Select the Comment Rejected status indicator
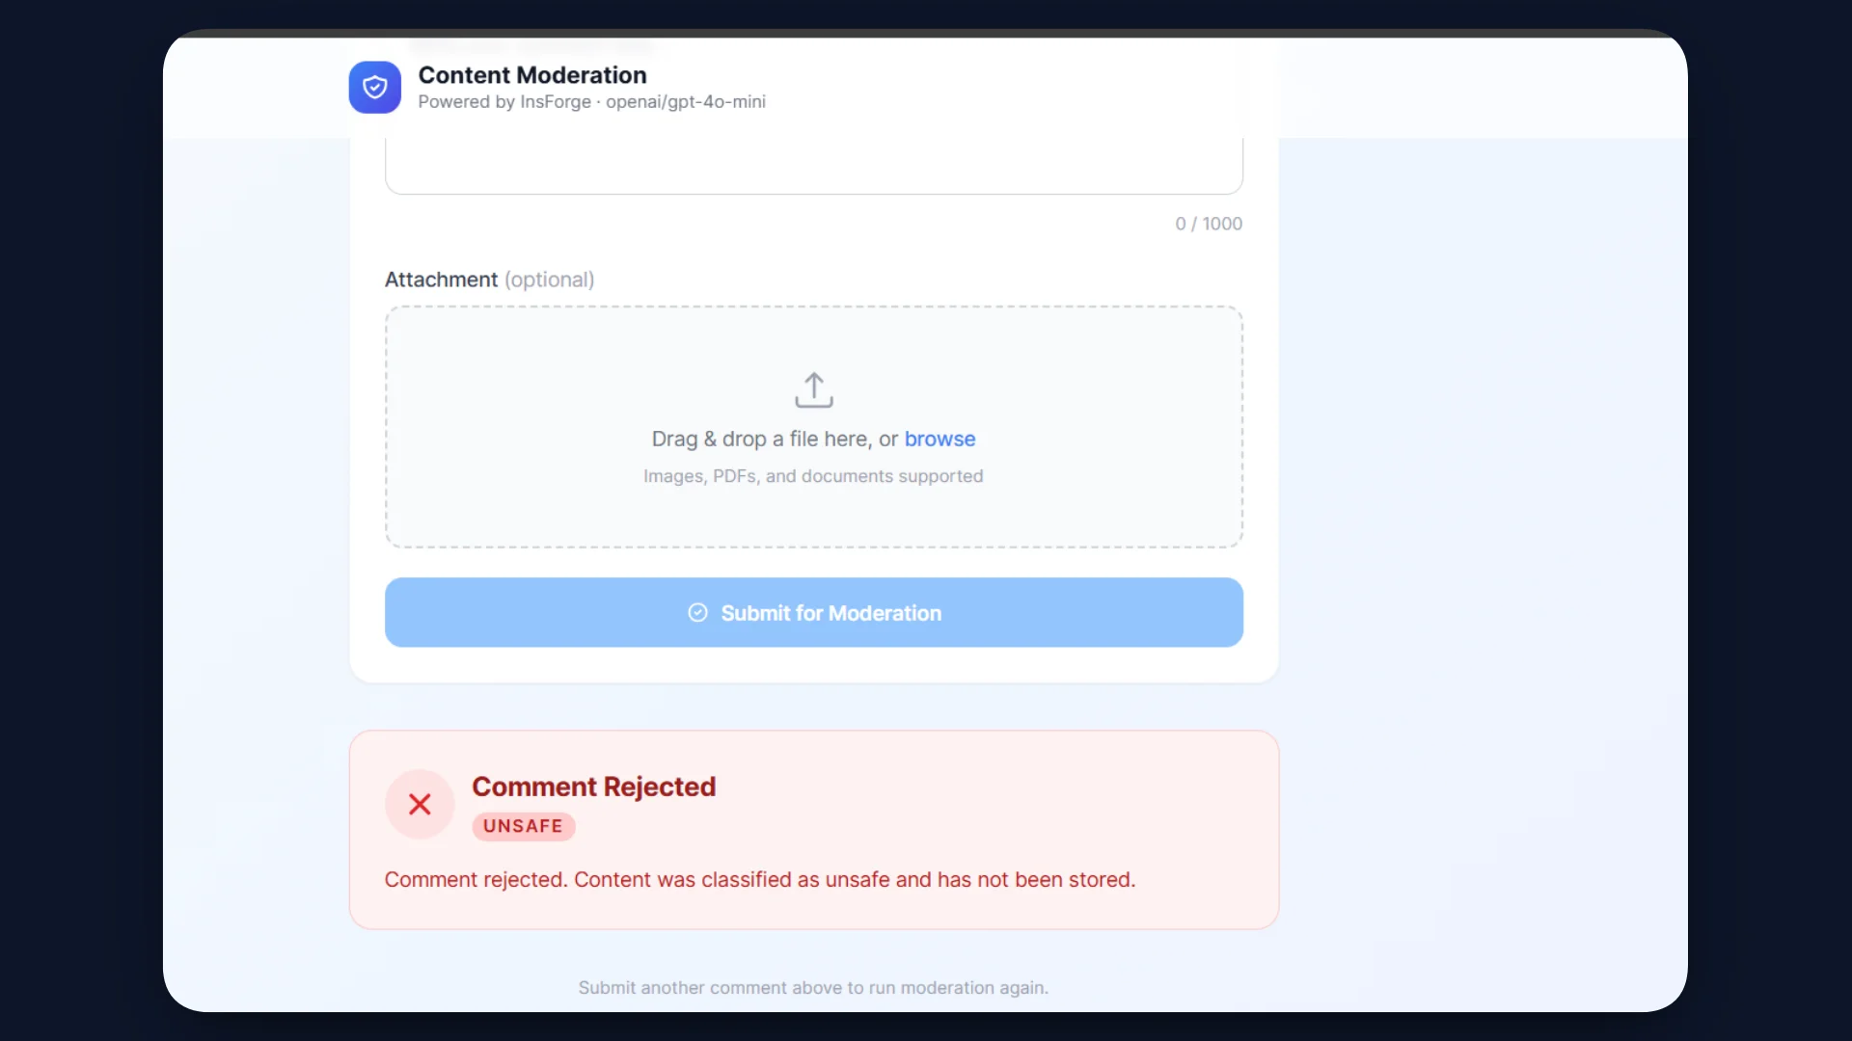 point(595,787)
